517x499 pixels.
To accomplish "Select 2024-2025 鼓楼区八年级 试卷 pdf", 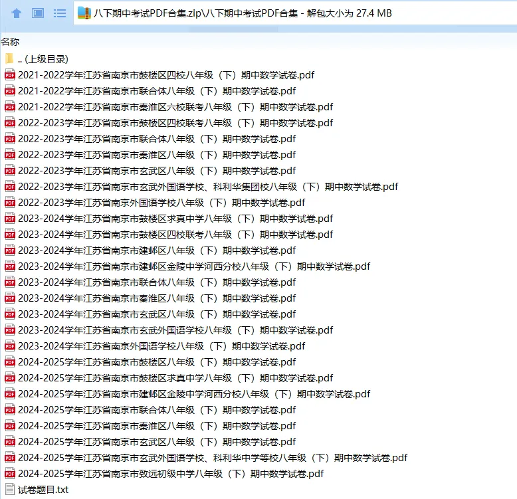I will (x=150, y=362).
